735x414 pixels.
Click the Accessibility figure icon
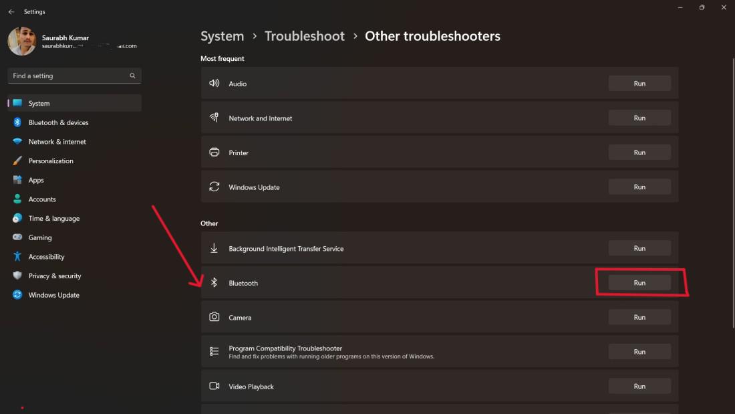17,257
